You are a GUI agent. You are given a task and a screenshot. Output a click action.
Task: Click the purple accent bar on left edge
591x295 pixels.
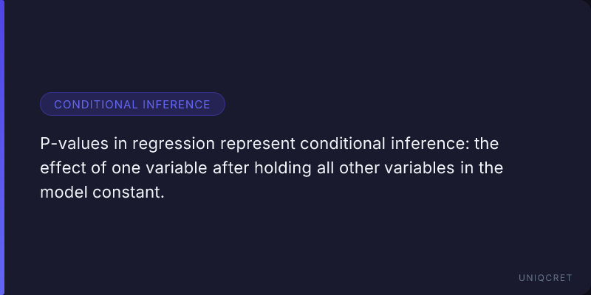pyautogui.click(x=2, y=147)
